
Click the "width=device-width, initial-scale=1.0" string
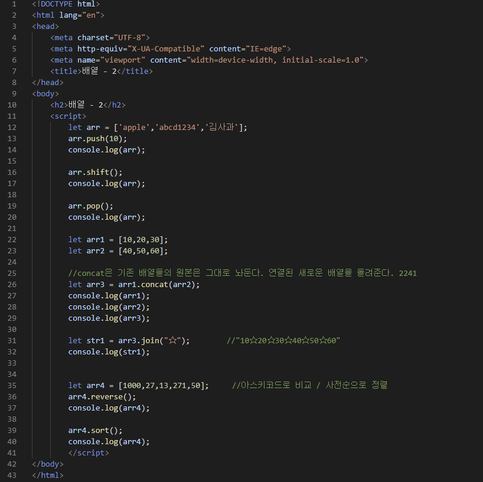point(275,60)
